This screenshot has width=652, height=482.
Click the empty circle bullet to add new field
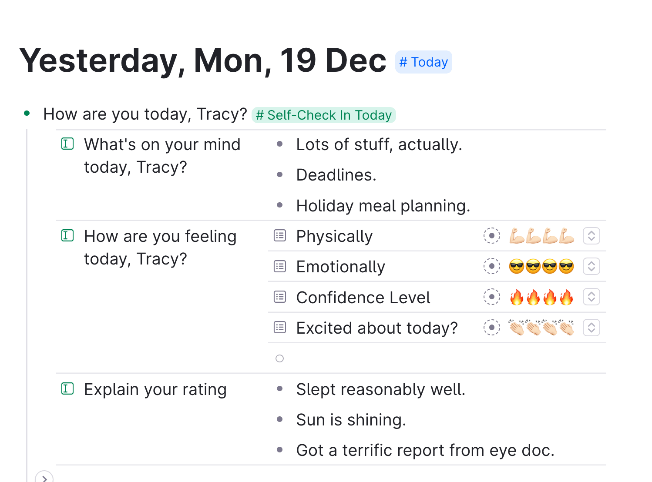(x=280, y=358)
